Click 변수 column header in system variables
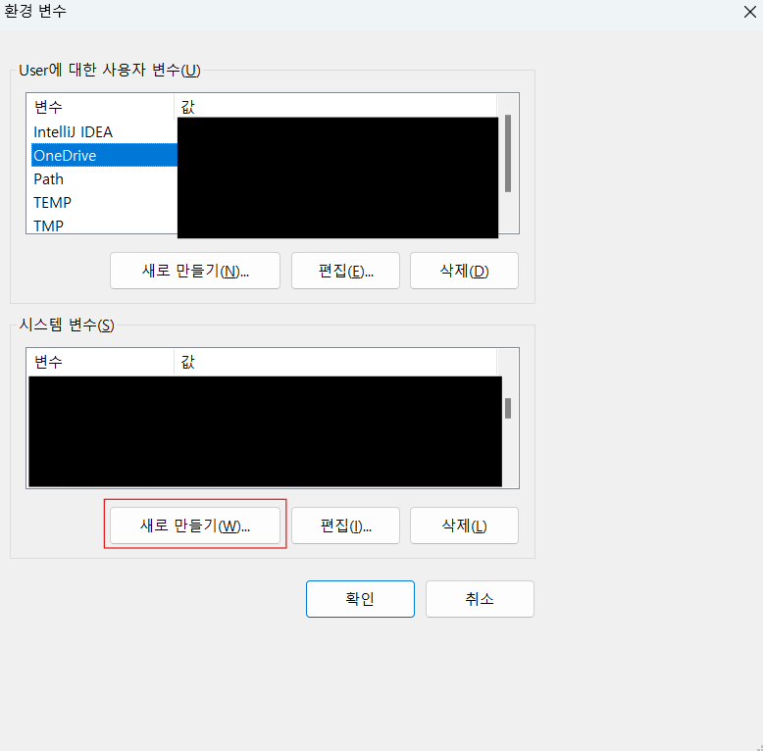 point(100,362)
